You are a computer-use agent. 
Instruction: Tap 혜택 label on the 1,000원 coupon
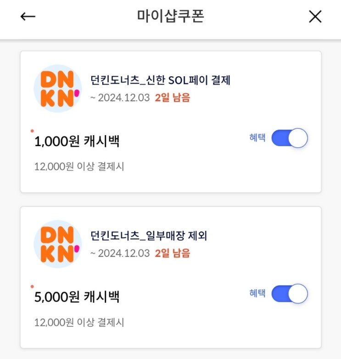(257, 138)
